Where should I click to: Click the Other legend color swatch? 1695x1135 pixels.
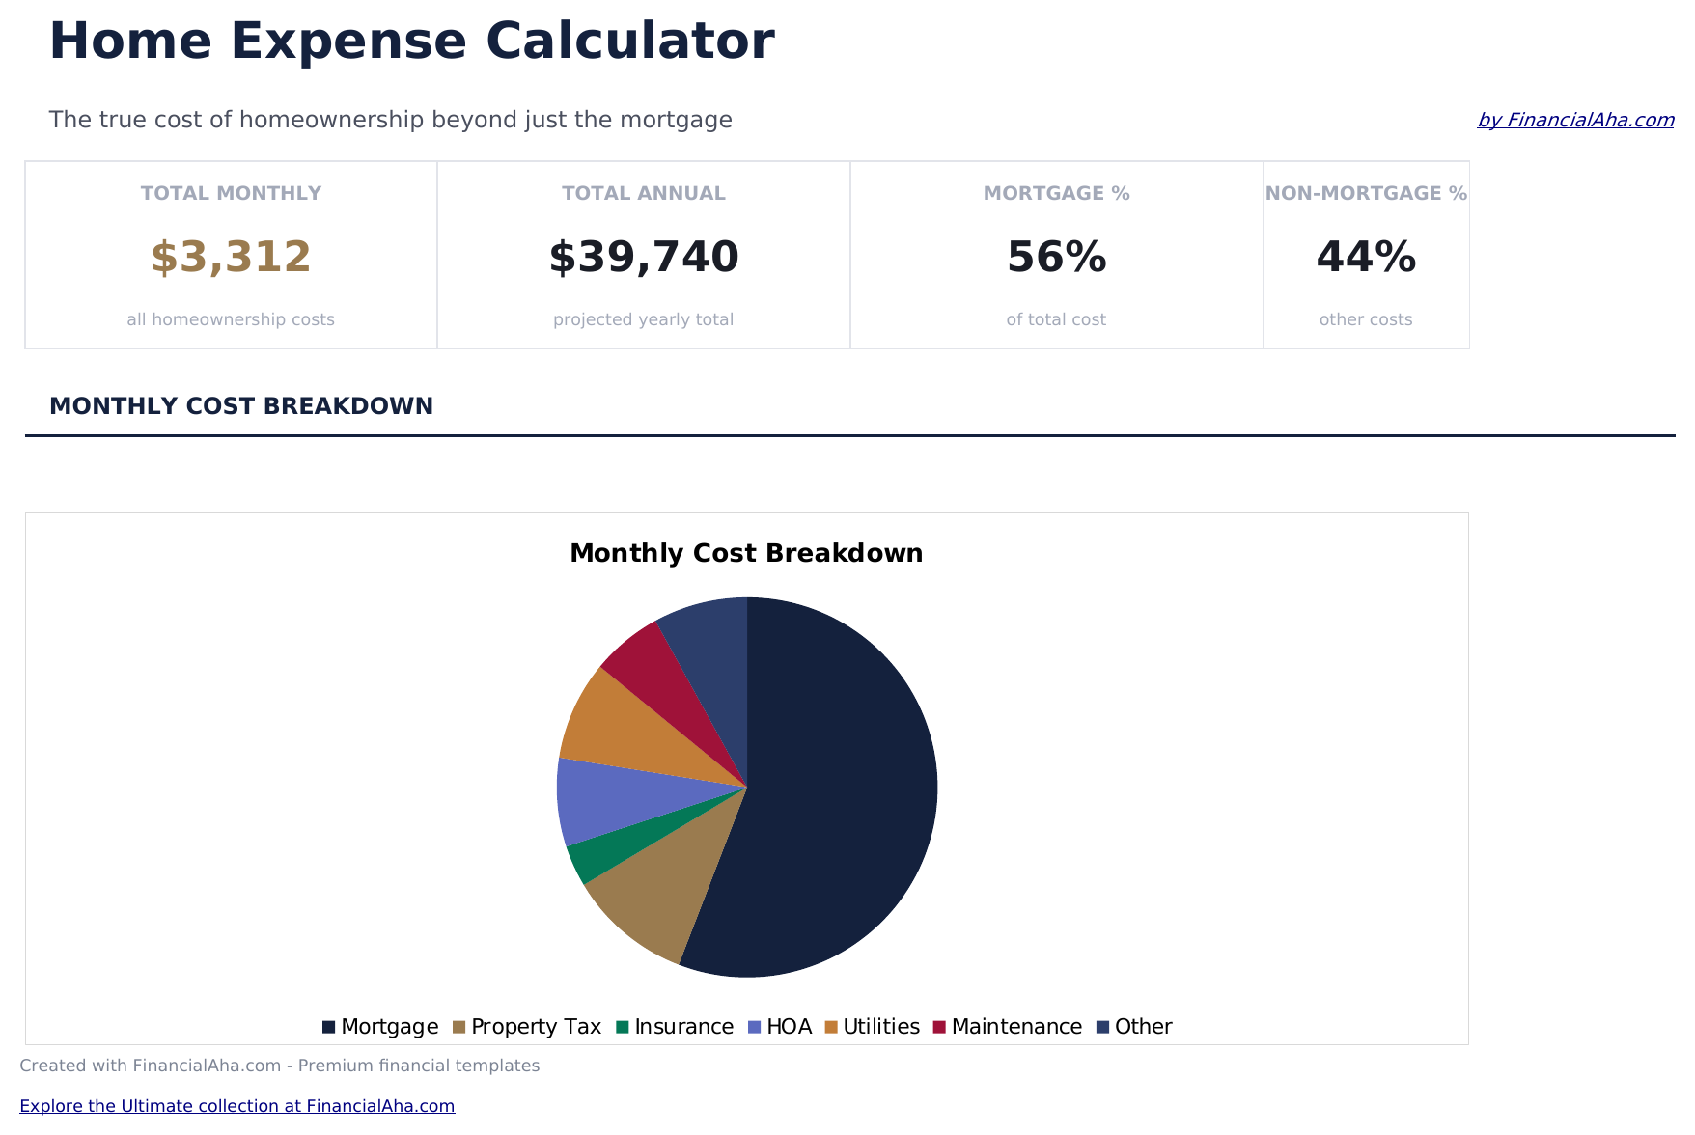(1102, 1027)
